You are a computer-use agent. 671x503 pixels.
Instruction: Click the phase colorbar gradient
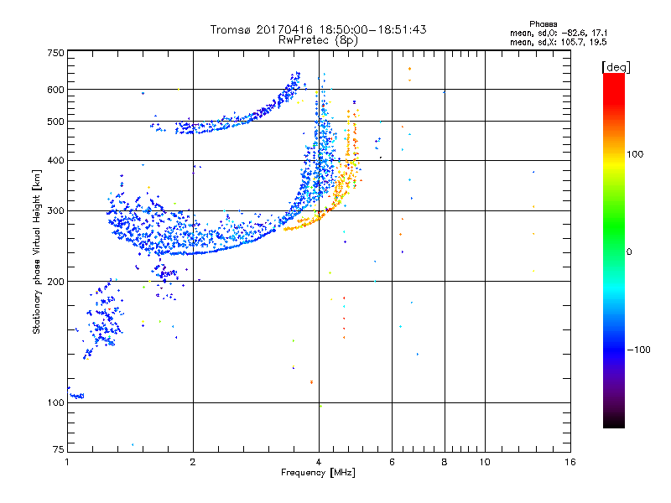pos(614,250)
